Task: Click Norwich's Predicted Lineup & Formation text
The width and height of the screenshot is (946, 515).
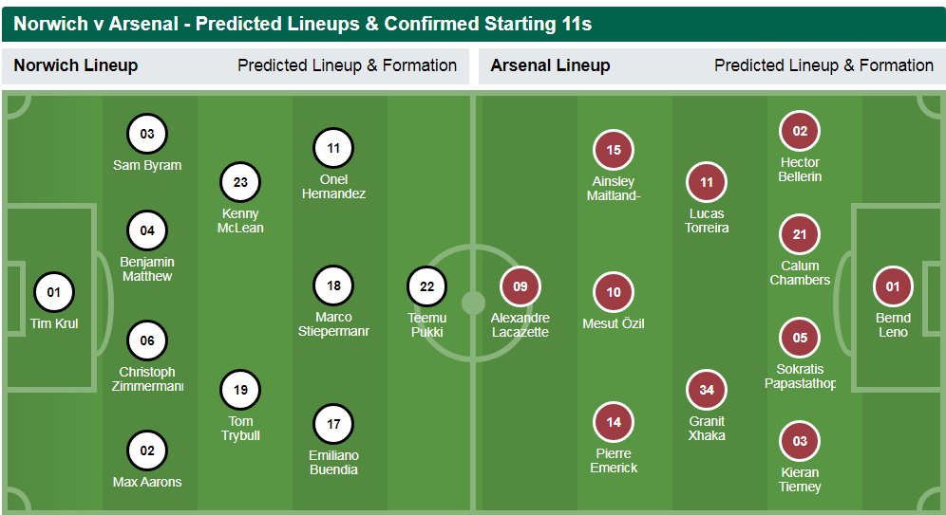Action: click(x=347, y=65)
